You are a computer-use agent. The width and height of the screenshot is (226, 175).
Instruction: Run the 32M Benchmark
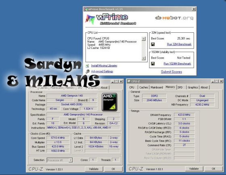(x=179, y=44)
